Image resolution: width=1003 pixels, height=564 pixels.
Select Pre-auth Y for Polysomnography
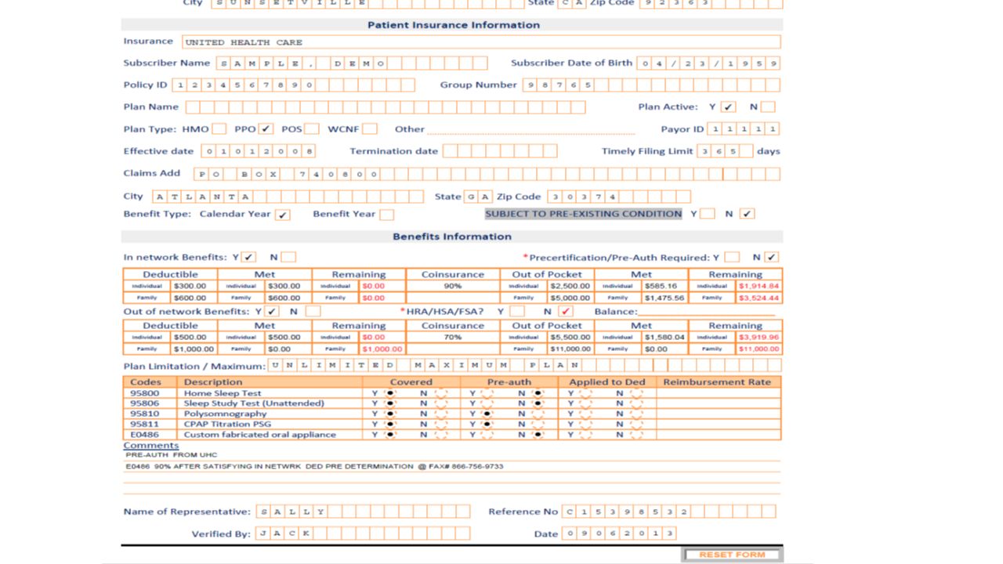(487, 414)
